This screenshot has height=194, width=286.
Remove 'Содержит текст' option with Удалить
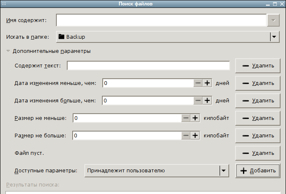tap(258, 66)
